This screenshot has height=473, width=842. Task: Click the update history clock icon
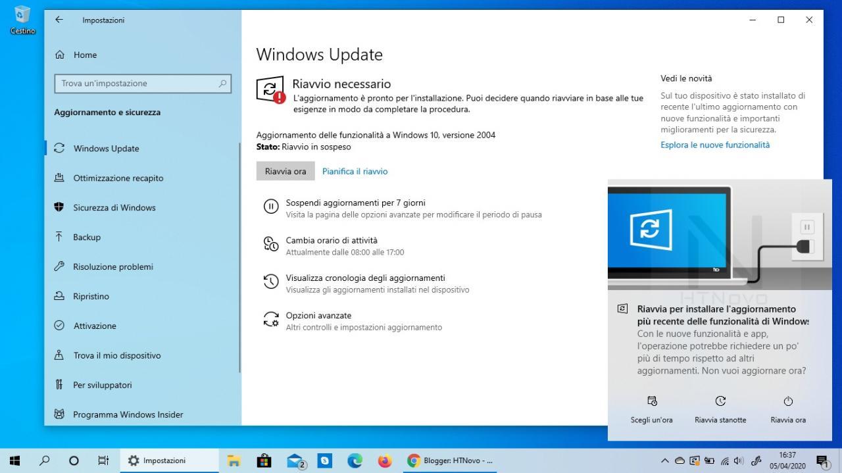tap(270, 282)
